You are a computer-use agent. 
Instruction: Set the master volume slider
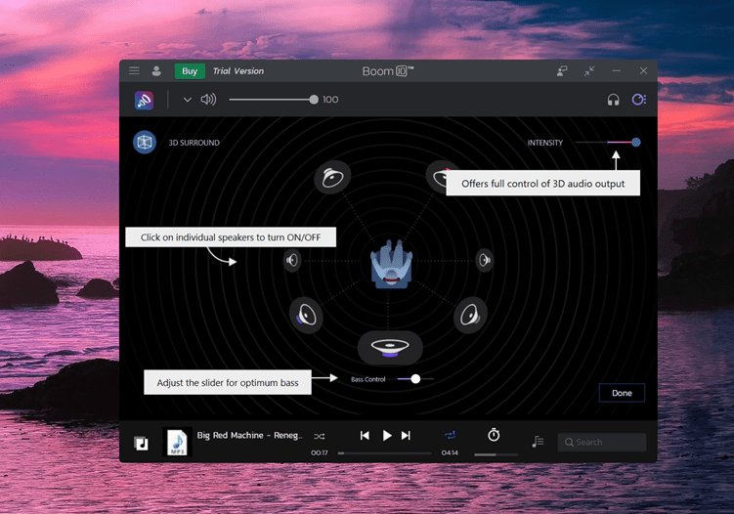[x=274, y=100]
